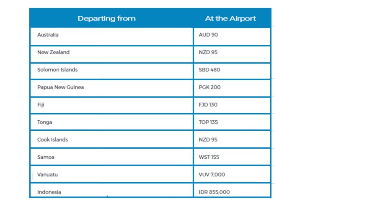
Task: Click the PGK 200 fee cell
Action: (x=232, y=89)
